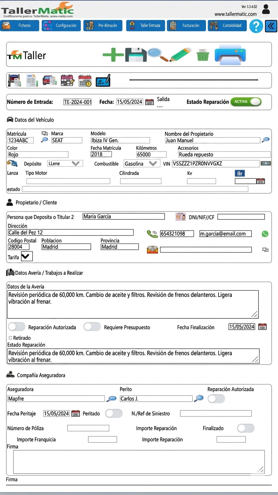Open the Contabilidad menu
This screenshot has width=278, height=495.
[227, 26]
